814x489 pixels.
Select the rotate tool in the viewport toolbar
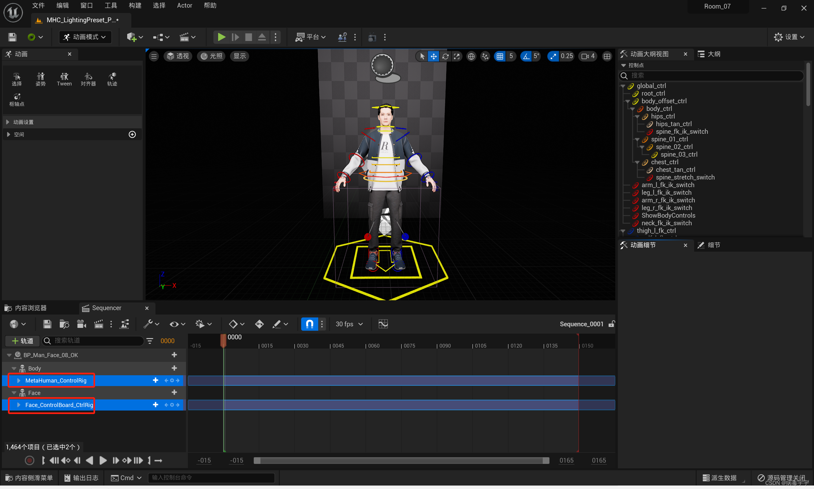pyautogui.click(x=445, y=56)
